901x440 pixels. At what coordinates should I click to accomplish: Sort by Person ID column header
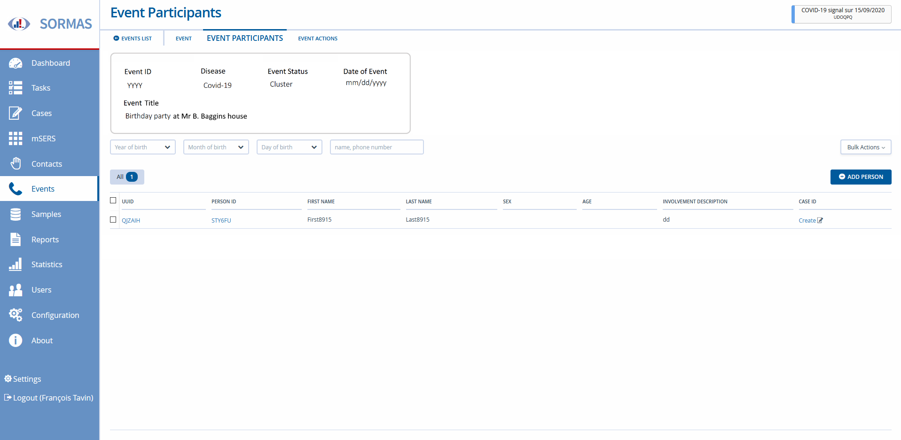tap(224, 201)
